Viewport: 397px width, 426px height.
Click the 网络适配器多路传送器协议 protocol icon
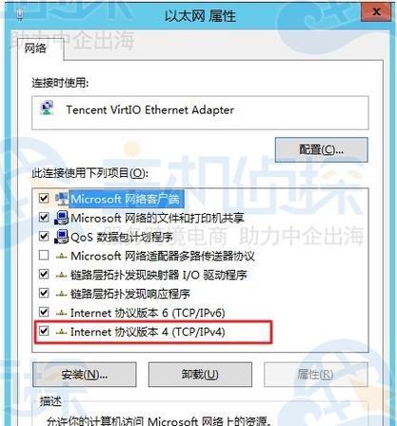click(x=61, y=256)
